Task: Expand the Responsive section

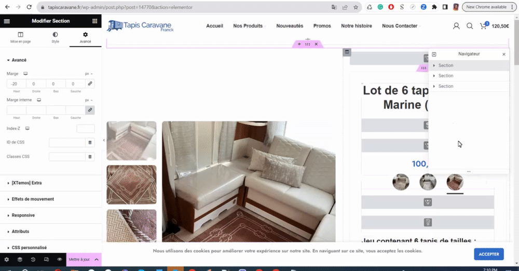Action: pos(51,215)
